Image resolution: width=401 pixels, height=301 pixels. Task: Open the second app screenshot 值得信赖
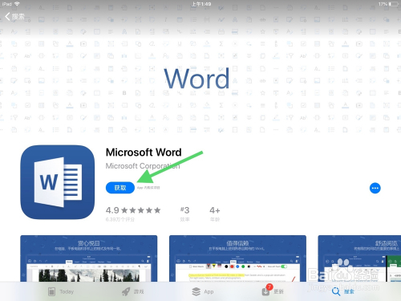237,258
